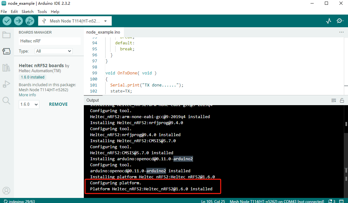Image resolution: width=348 pixels, height=203 pixels.
Task: Start debugging with the debug icon
Action: pyautogui.click(x=30, y=21)
